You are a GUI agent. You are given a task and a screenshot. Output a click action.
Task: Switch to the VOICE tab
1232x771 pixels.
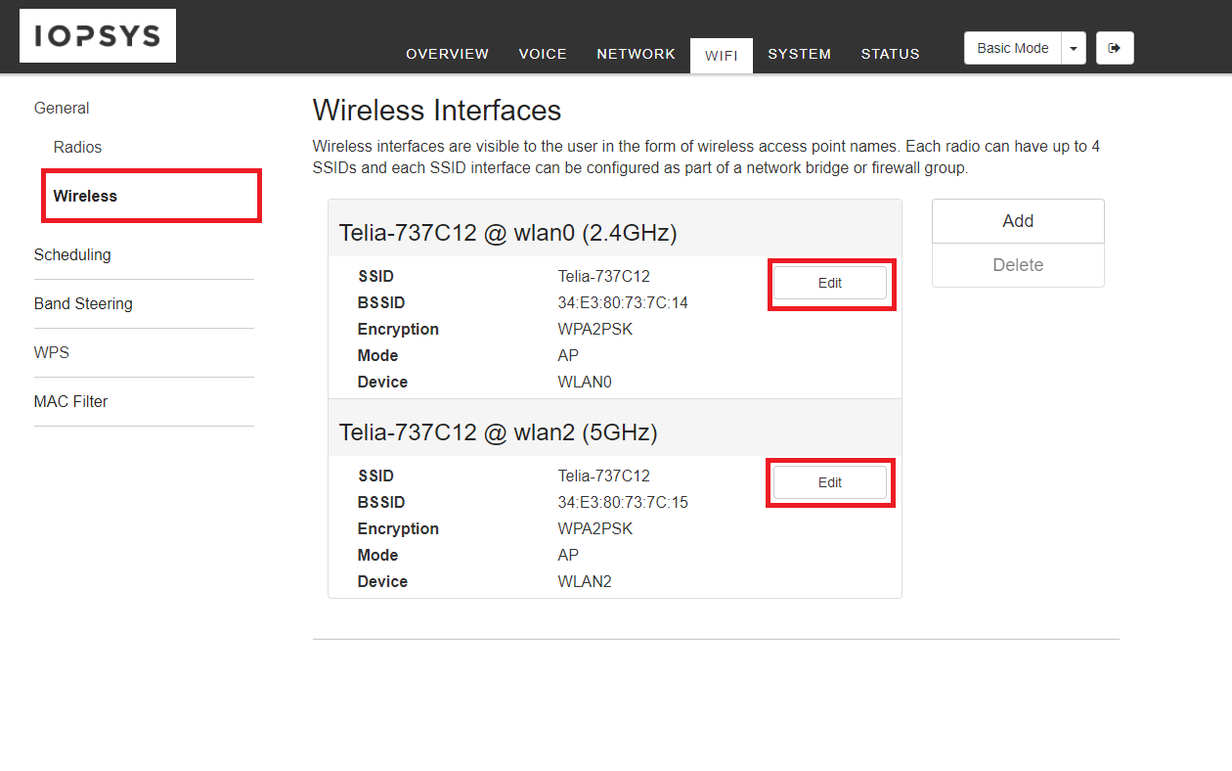pos(543,54)
